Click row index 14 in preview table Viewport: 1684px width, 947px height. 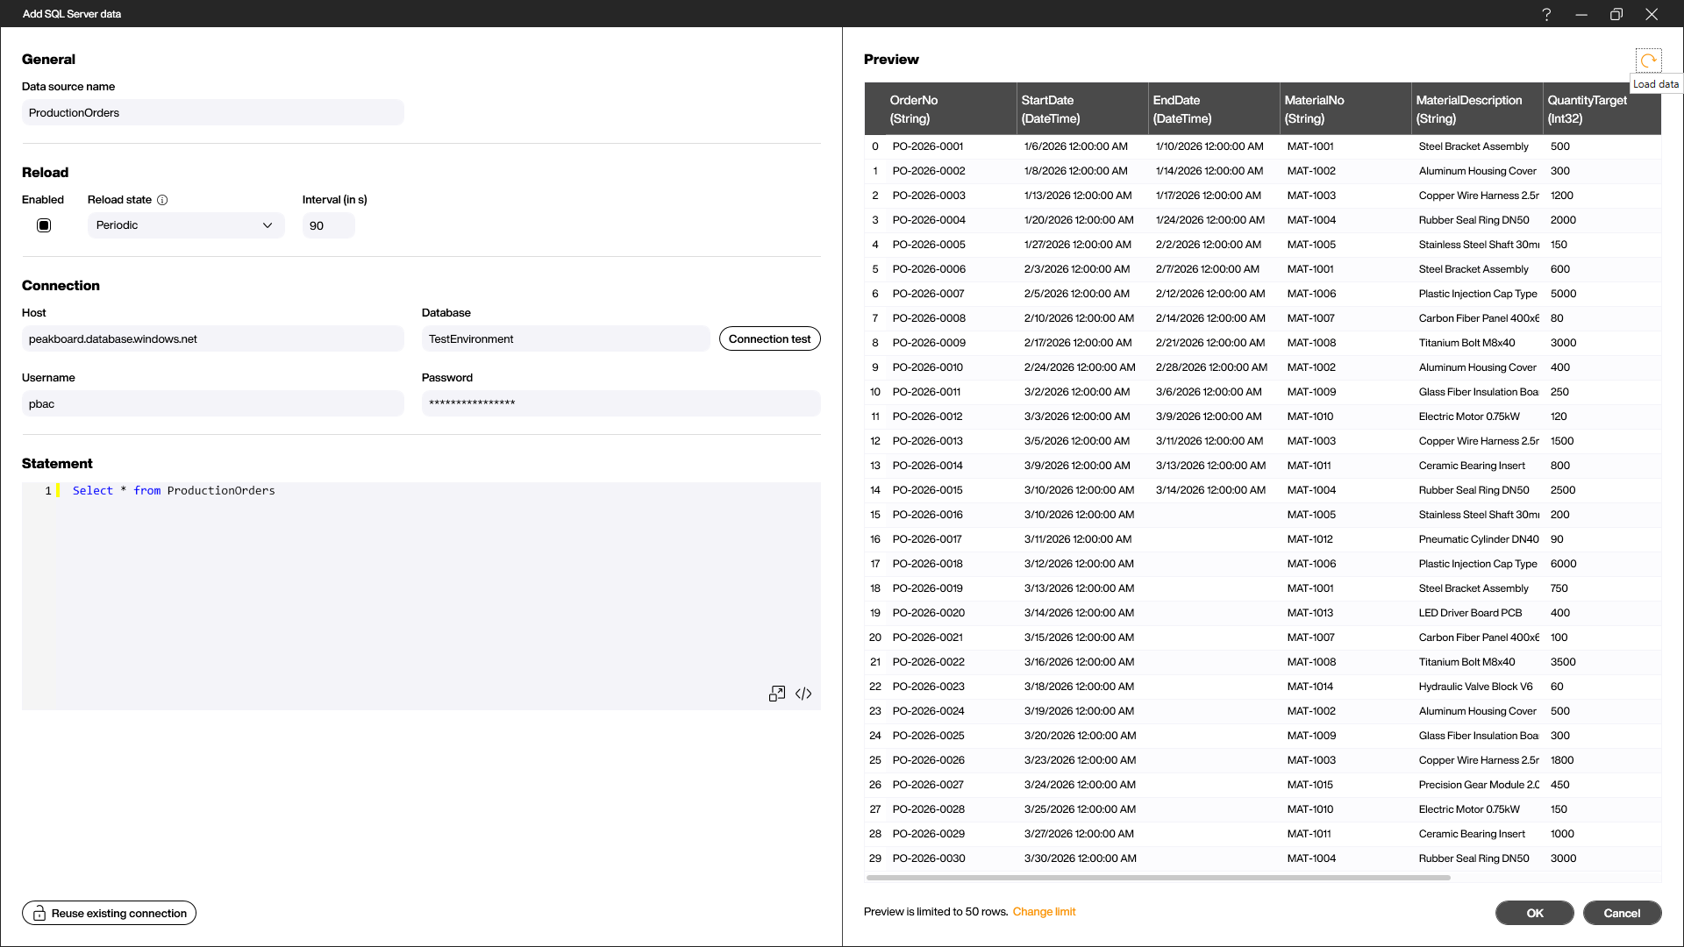(875, 490)
